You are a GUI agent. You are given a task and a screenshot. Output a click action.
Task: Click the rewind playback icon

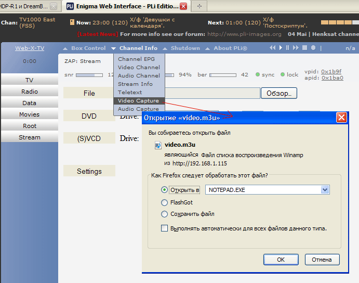click(272, 48)
